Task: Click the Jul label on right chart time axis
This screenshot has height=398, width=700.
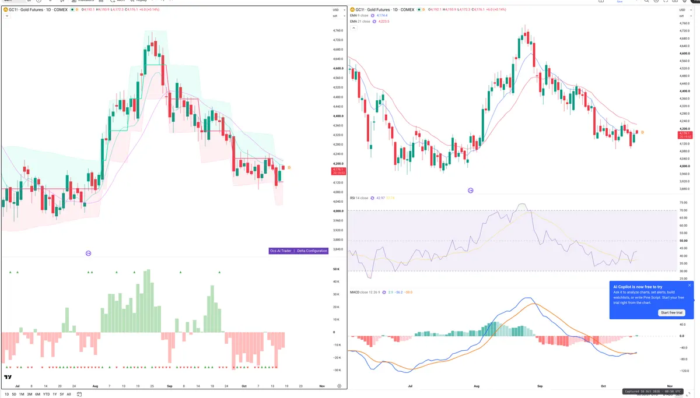Action: pos(411,386)
